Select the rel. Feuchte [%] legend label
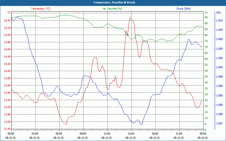Image resolution: width=226 pixels, height=141 pixels. pos(112,9)
